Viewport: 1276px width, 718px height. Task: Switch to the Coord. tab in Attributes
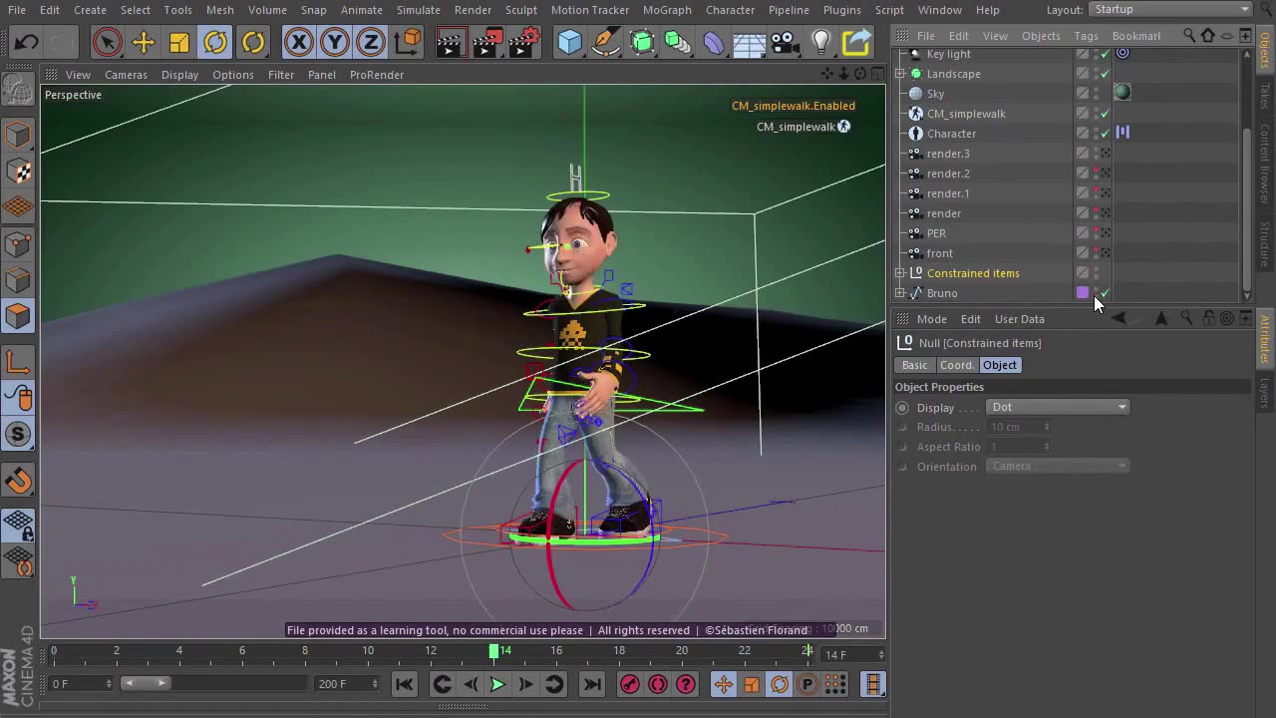tap(956, 365)
